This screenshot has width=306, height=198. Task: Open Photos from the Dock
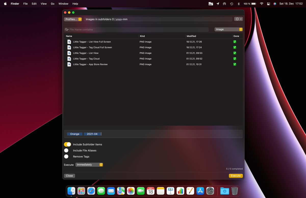click(131, 190)
